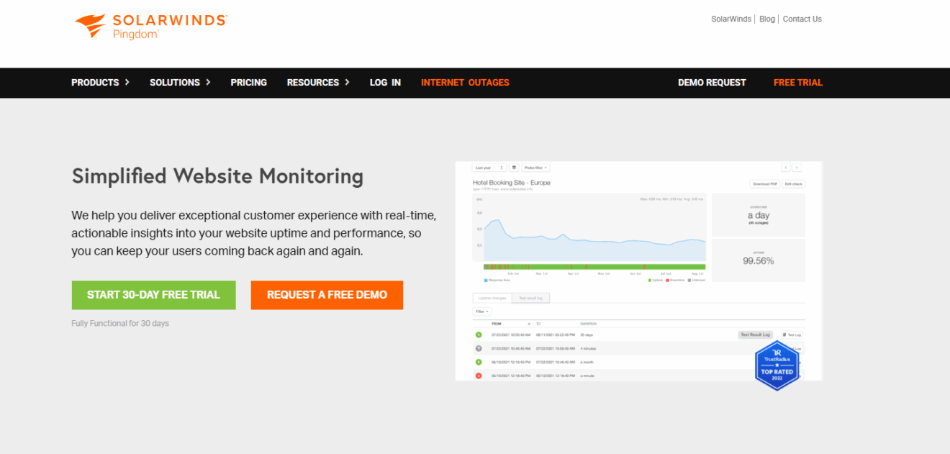The width and height of the screenshot is (950, 454).
Task: Click the red down status icon in last row
Action: click(479, 376)
